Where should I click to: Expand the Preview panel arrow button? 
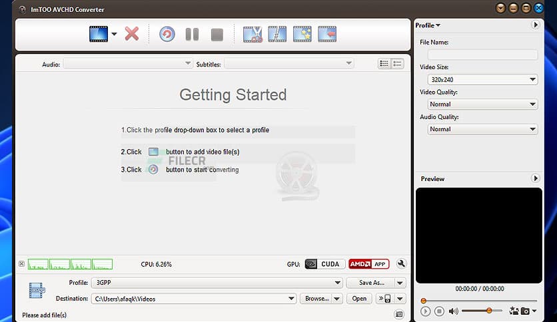pyautogui.click(x=535, y=178)
